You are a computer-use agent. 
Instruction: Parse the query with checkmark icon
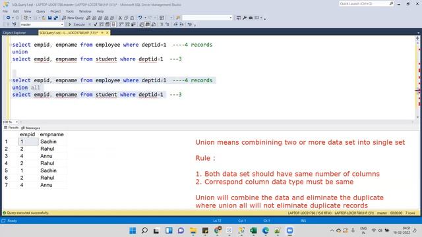click(95, 24)
